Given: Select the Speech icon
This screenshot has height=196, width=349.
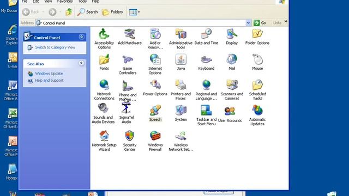Looking at the screenshot, I should (x=155, y=111).
